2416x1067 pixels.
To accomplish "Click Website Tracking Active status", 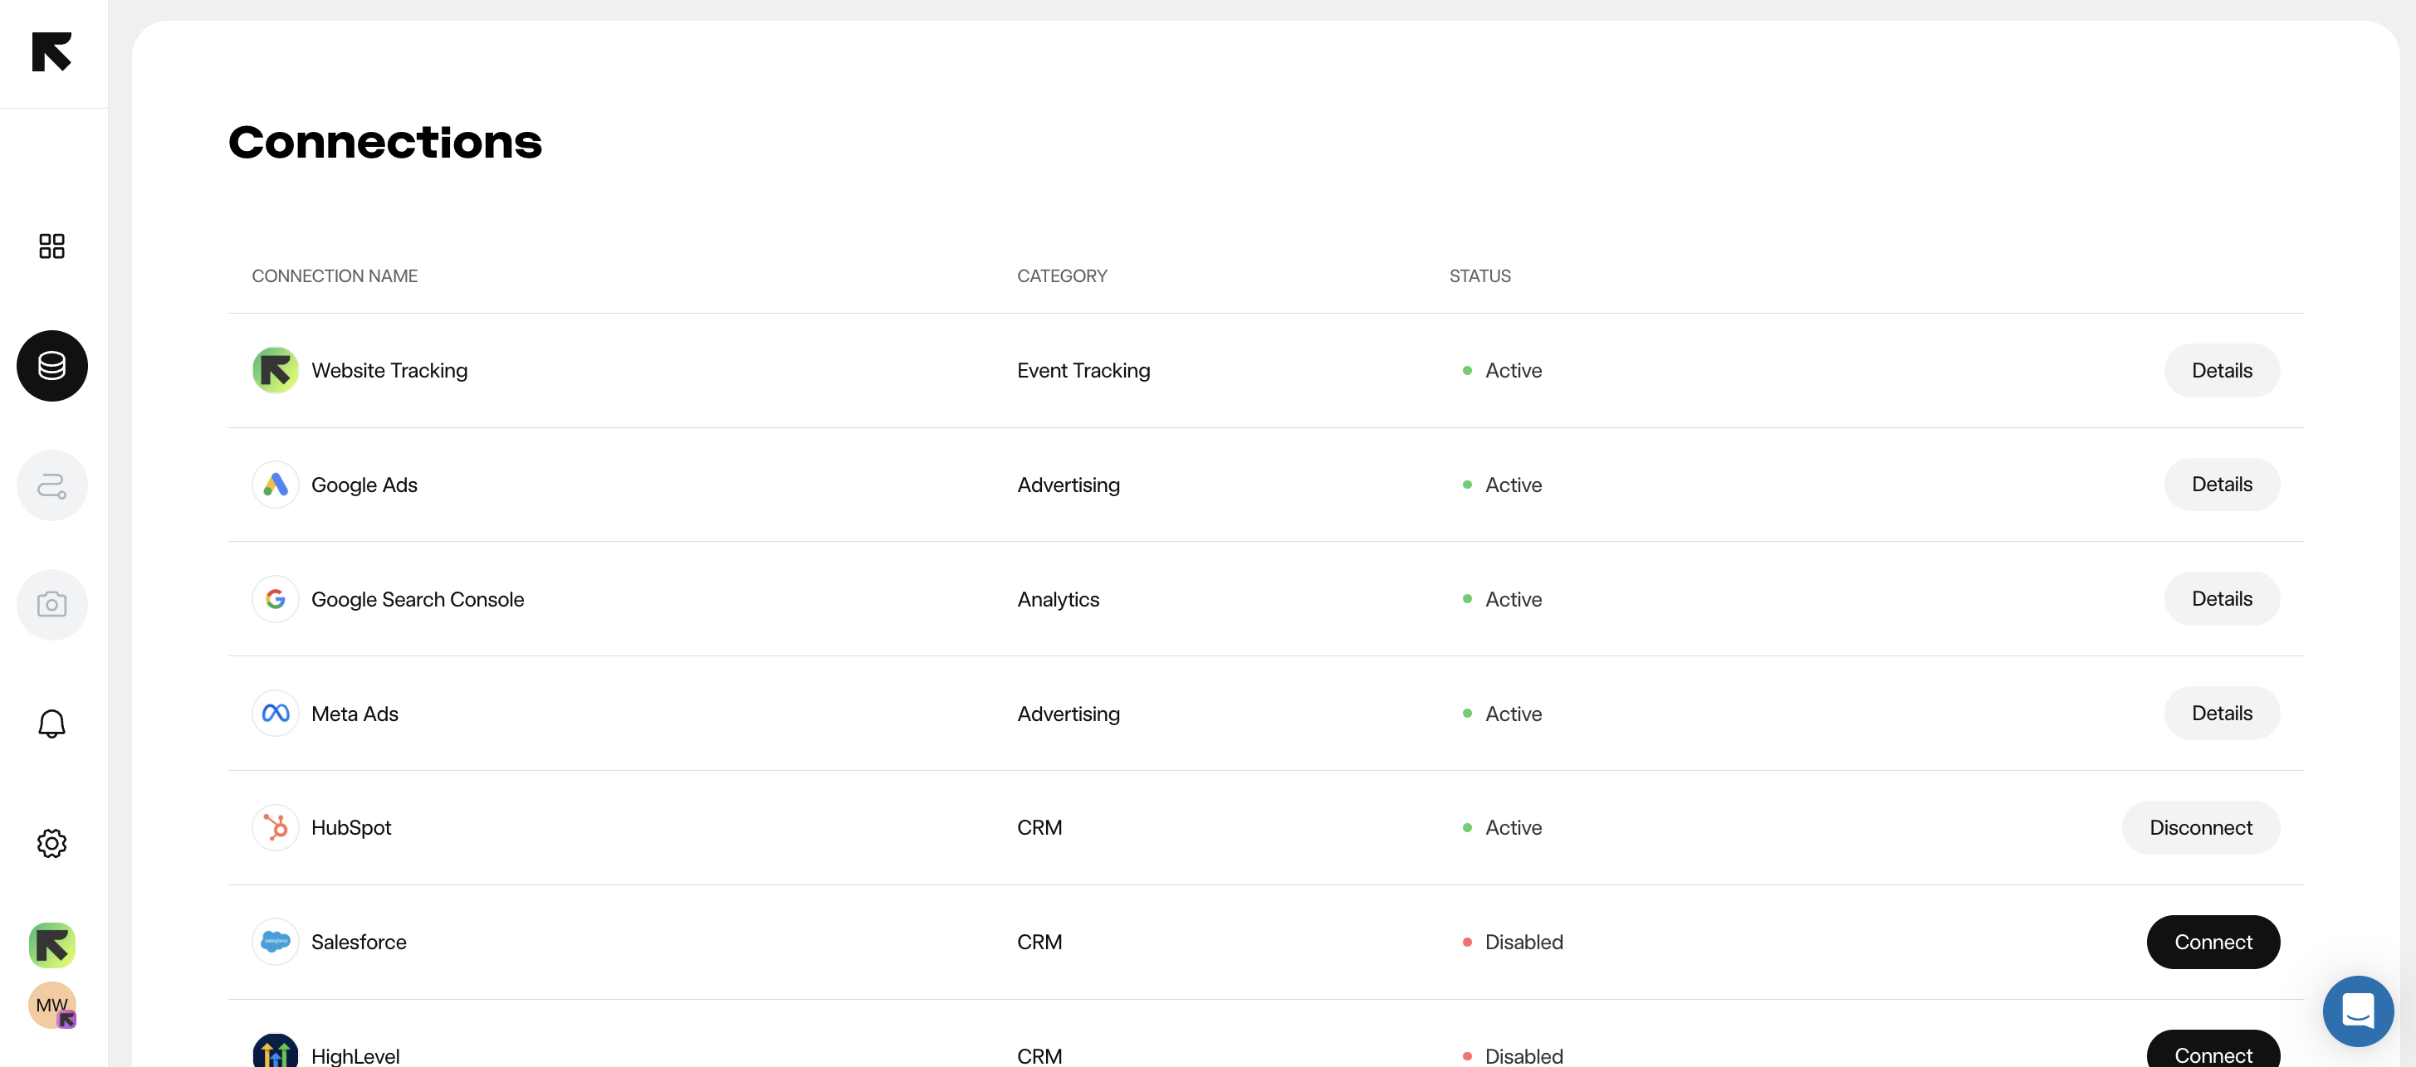I will [1502, 372].
